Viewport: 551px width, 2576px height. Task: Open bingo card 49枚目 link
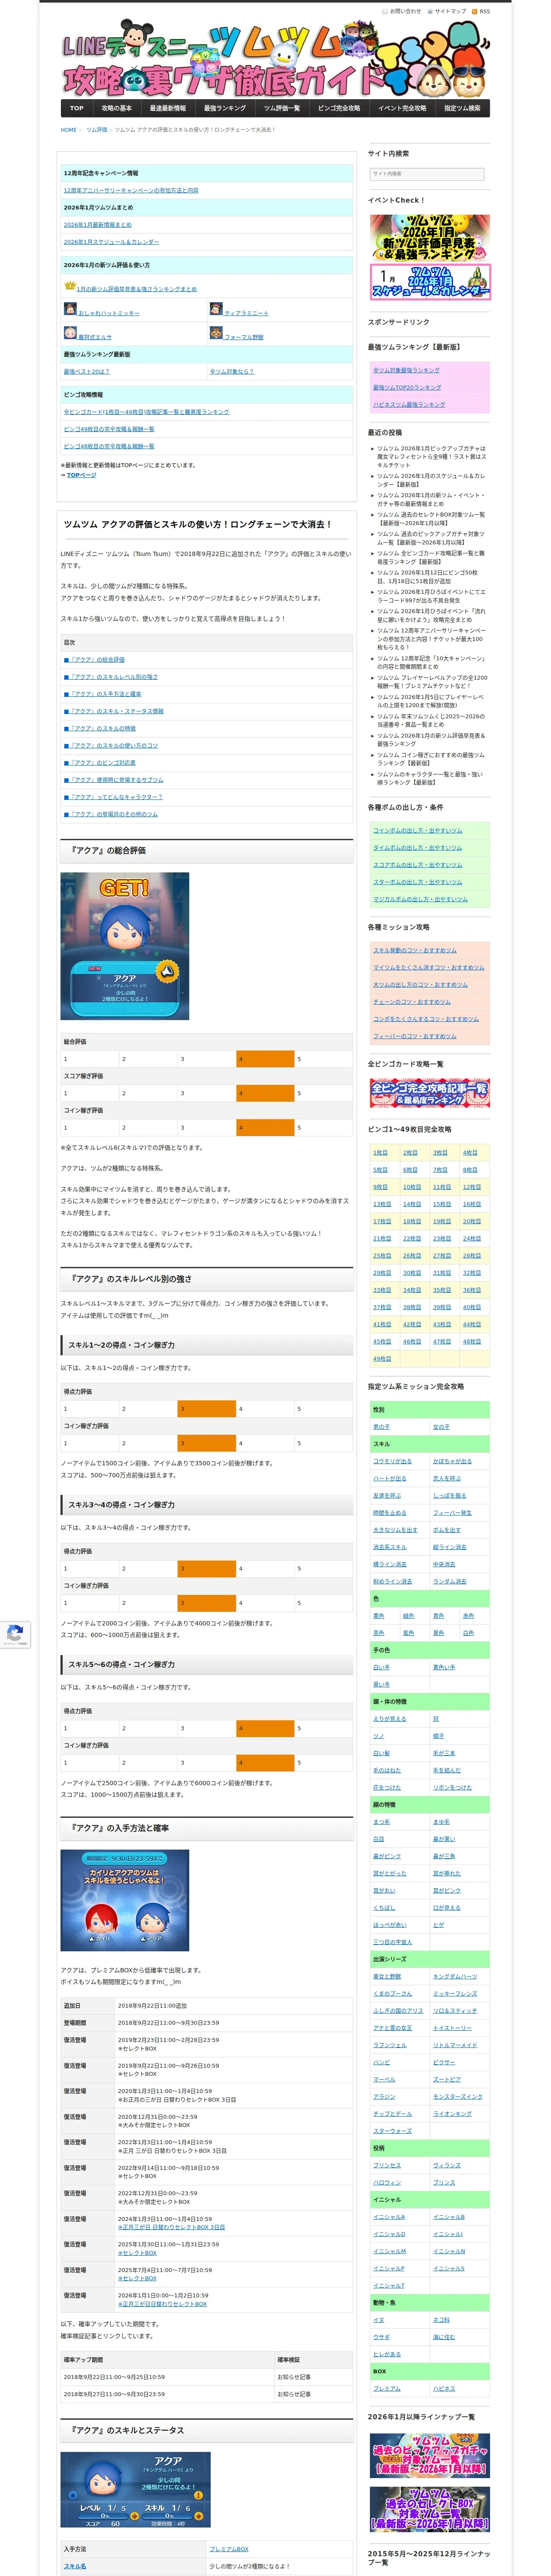382,1359
